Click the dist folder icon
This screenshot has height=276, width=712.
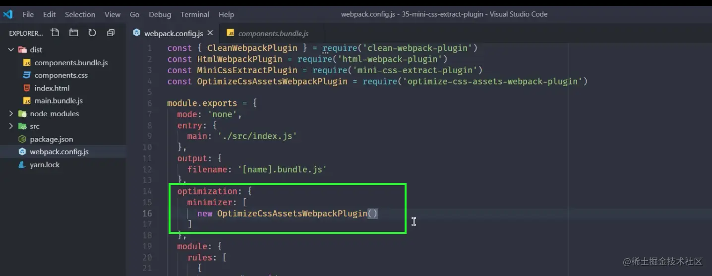pos(22,49)
